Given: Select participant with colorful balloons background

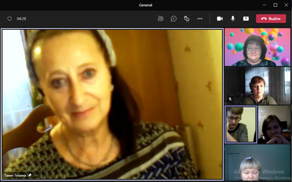Looking at the screenshot, I should (x=258, y=47).
